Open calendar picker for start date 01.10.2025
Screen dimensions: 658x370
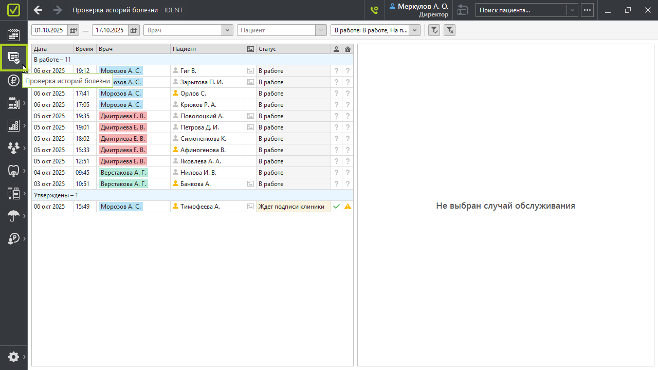click(x=74, y=30)
